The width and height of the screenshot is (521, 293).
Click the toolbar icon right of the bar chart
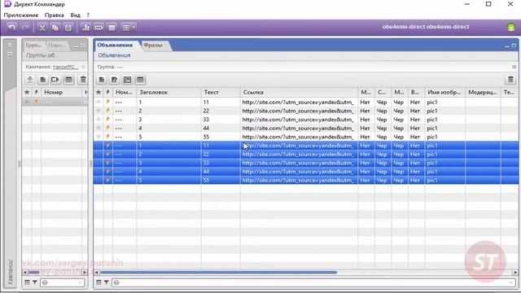coord(99,28)
